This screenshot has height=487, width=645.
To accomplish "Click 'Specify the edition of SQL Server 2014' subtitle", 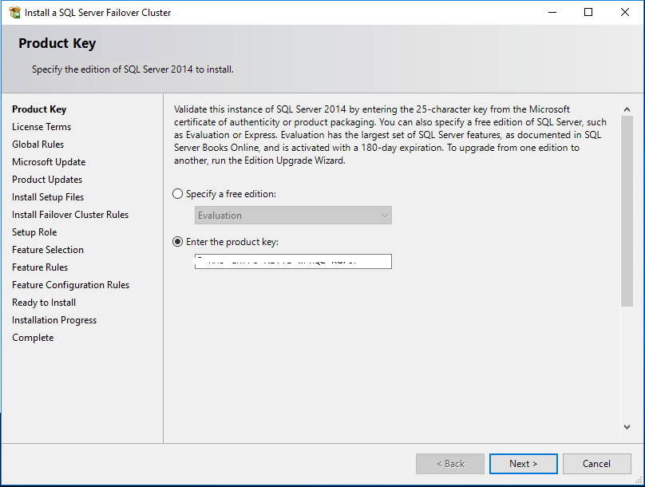I will click(x=133, y=69).
